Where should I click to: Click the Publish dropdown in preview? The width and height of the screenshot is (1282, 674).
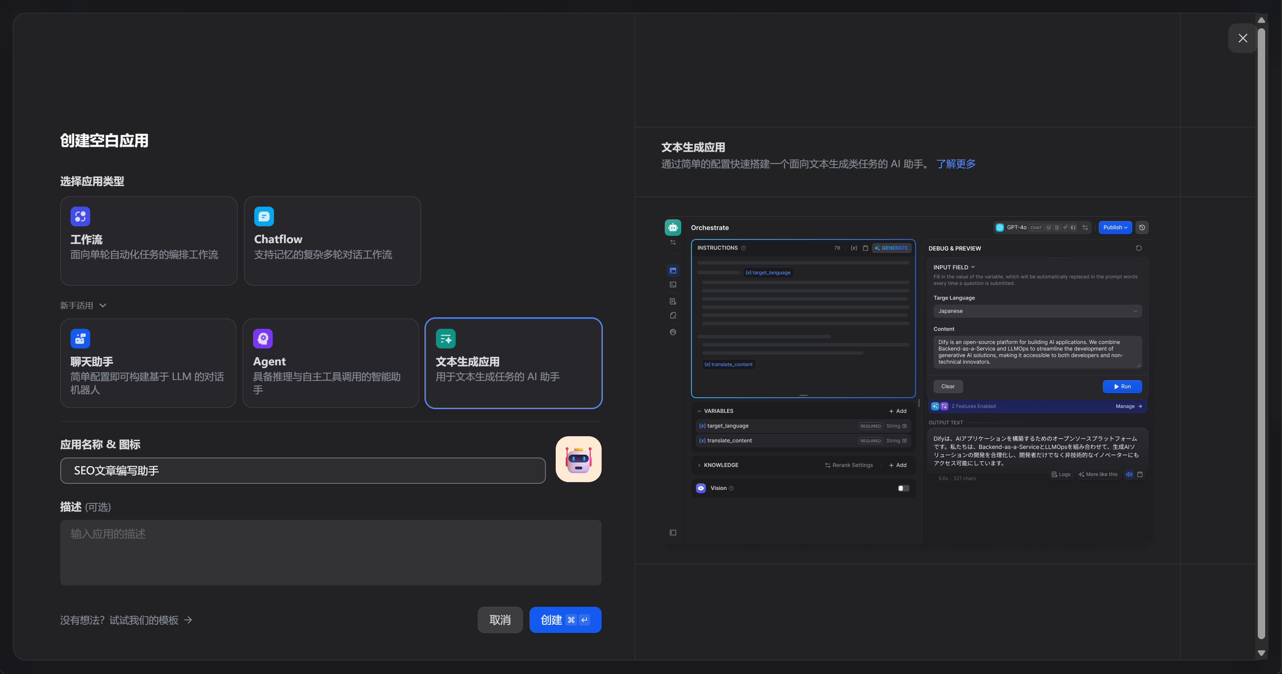[1115, 227]
